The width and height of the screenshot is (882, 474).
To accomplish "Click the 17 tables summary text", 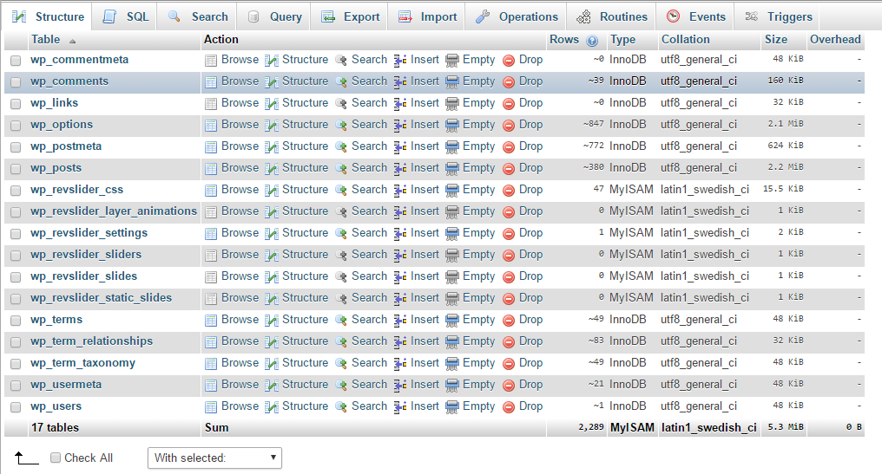I will [56, 428].
